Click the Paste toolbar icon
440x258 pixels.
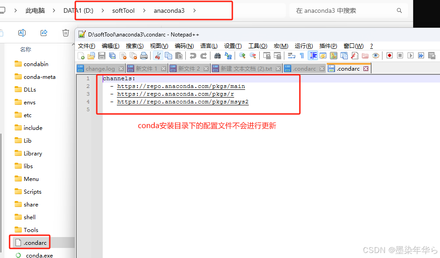[179, 56]
